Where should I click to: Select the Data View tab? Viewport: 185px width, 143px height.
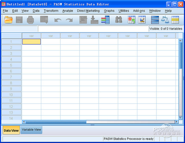(11, 130)
